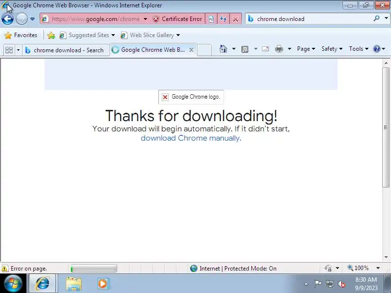Click the Error on page warning icon
Image resolution: width=391 pixels, height=293 pixels.
tap(5, 269)
